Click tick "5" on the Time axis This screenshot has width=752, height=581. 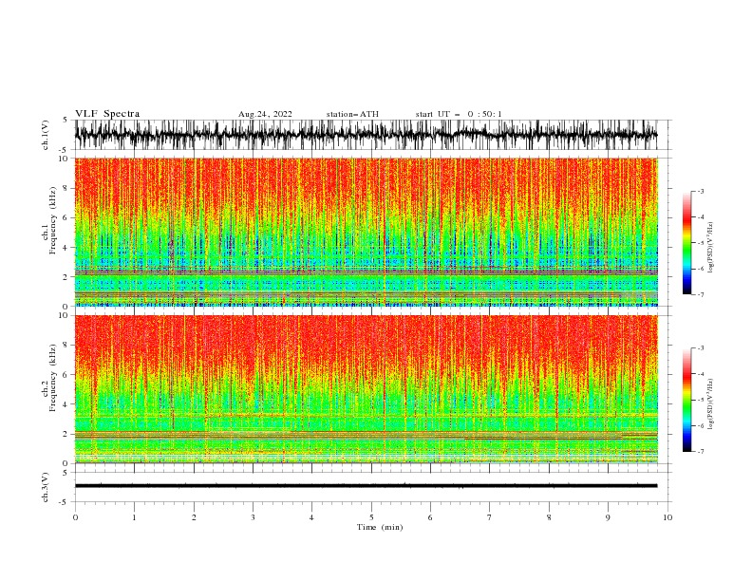click(371, 517)
